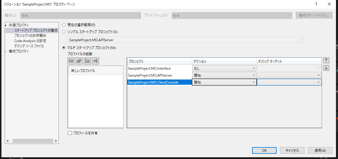The image size is (338, 159).
Task: Open debug target dropdown for SampleProject.MO.APIServer row
Action: pyautogui.click(x=289, y=75)
